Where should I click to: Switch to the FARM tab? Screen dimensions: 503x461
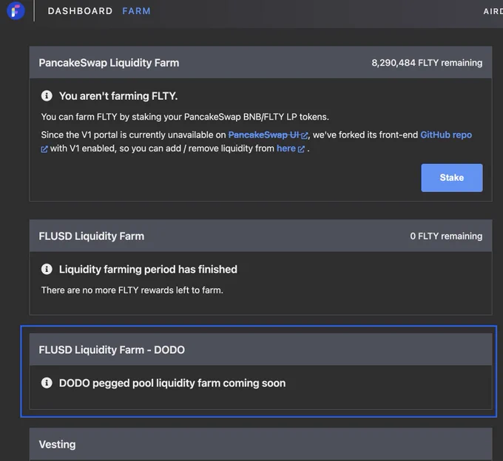coord(136,11)
